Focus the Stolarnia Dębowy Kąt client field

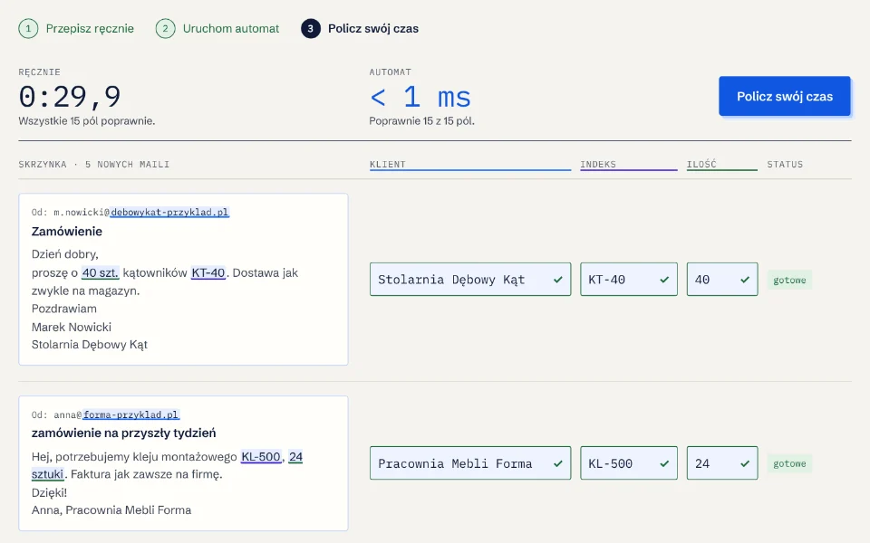coord(470,280)
